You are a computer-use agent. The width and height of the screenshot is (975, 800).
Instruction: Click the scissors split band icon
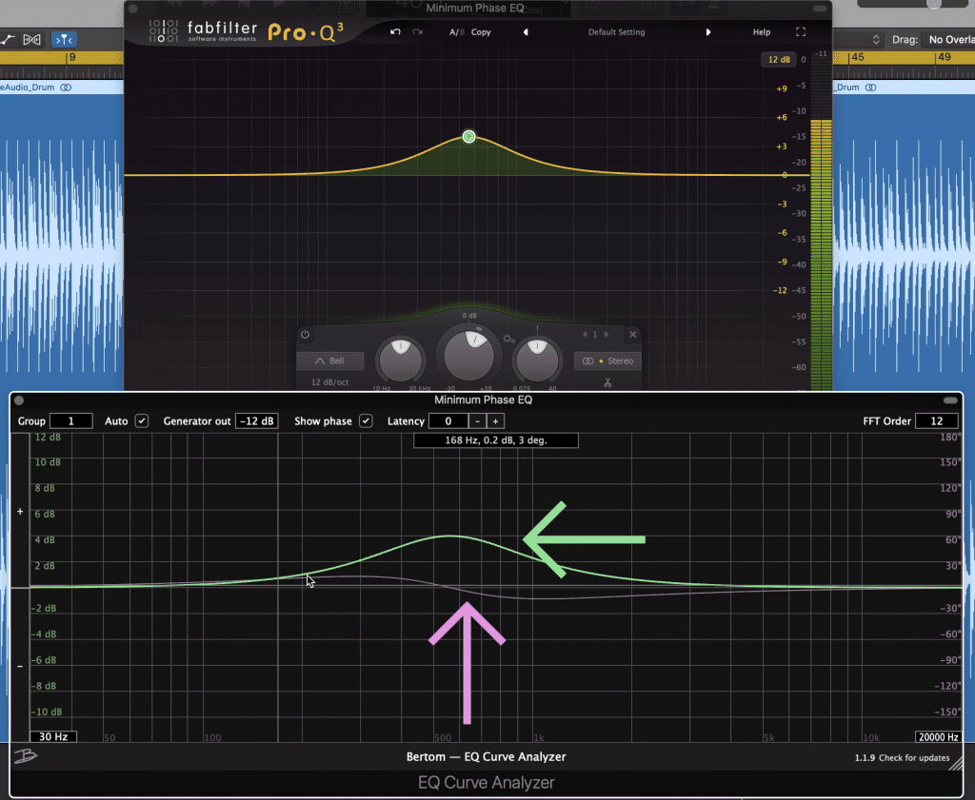pyautogui.click(x=607, y=382)
